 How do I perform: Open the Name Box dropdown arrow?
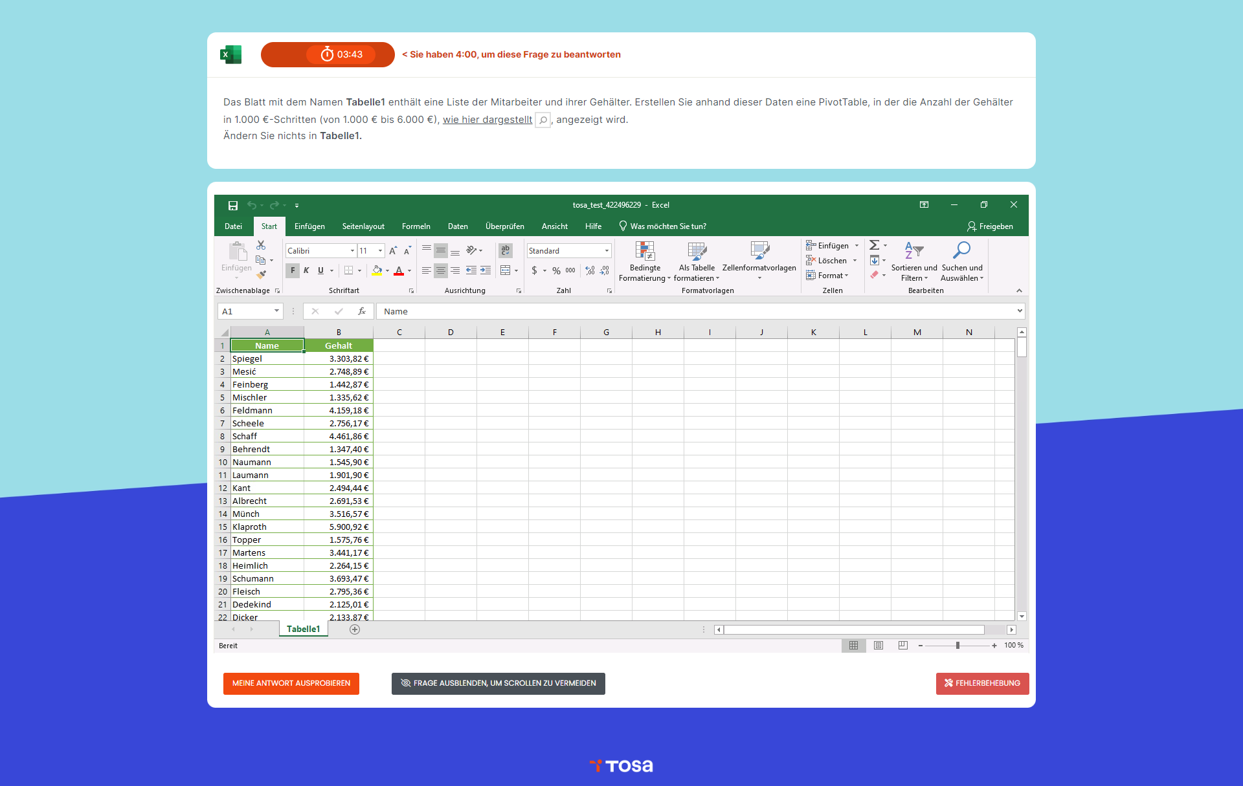click(x=276, y=311)
